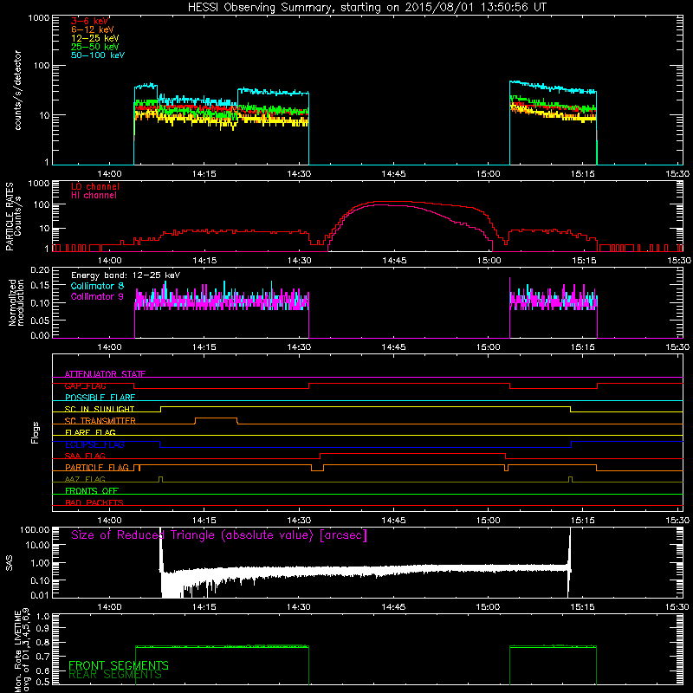693x693 pixels.
Task: Select the FRONTS_OFF flag label
Action: [x=92, y=490]
